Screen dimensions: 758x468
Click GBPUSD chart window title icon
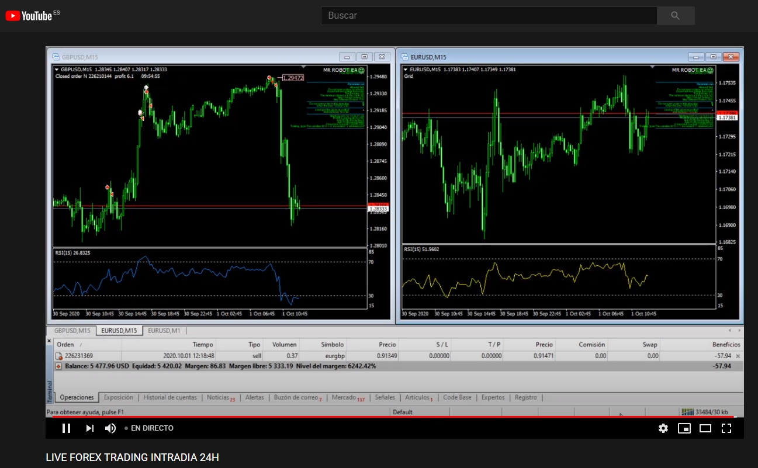56,57
